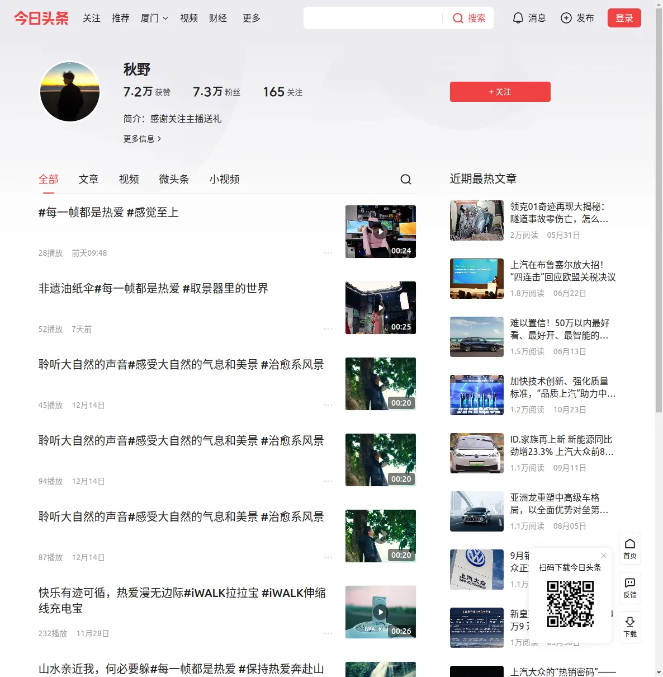Click the 搜索 button text

pos(477,18)
